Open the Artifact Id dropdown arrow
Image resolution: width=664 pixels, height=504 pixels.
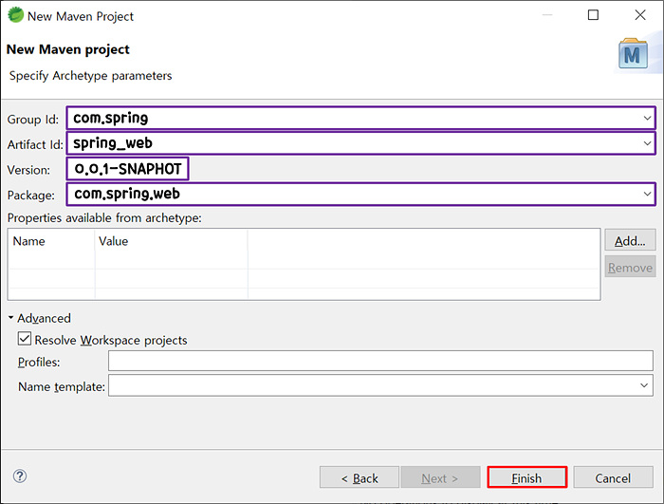[x=647, y=143]
